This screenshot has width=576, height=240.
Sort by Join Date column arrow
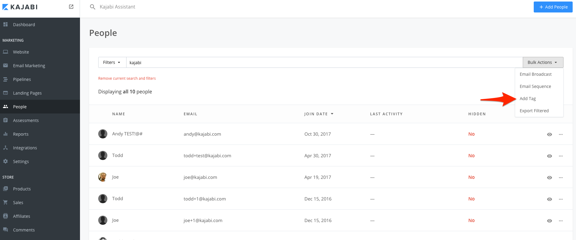[332, 114]
